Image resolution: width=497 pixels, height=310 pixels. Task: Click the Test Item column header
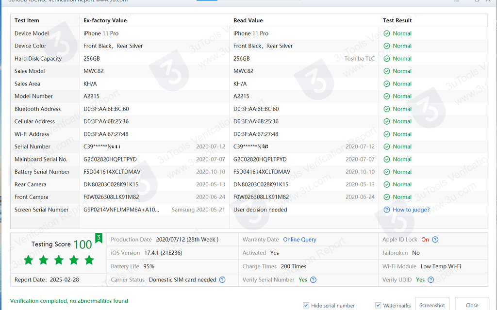(x=27, y=20)
